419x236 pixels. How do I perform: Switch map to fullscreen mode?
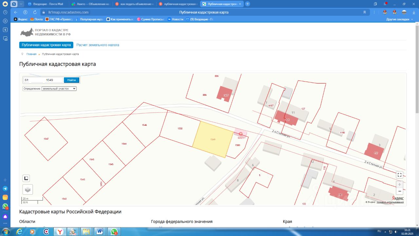[x=399, y=175]
